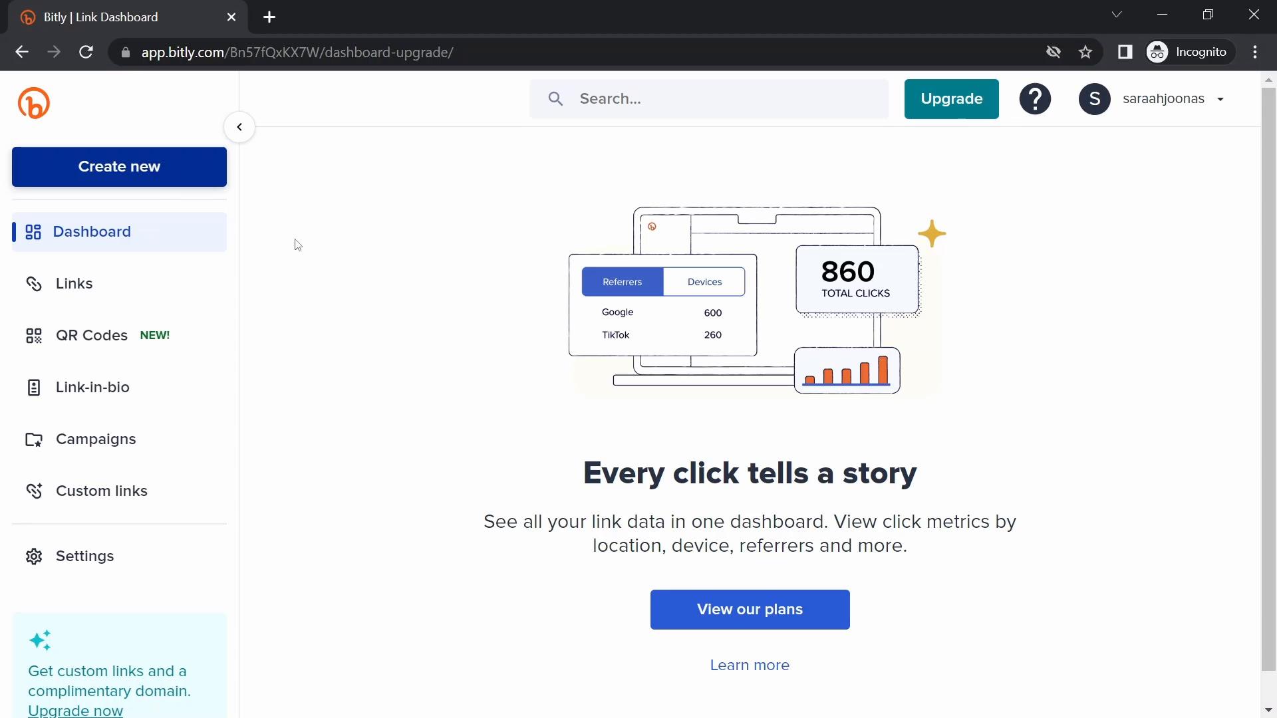Open Campaigns section icon
This screenshot has width=1277, height=718.
pos(33,438)
